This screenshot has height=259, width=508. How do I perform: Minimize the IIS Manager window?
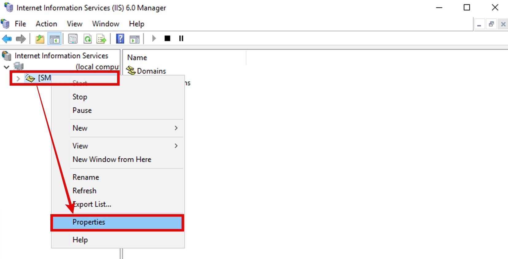[x=439, y=7]
